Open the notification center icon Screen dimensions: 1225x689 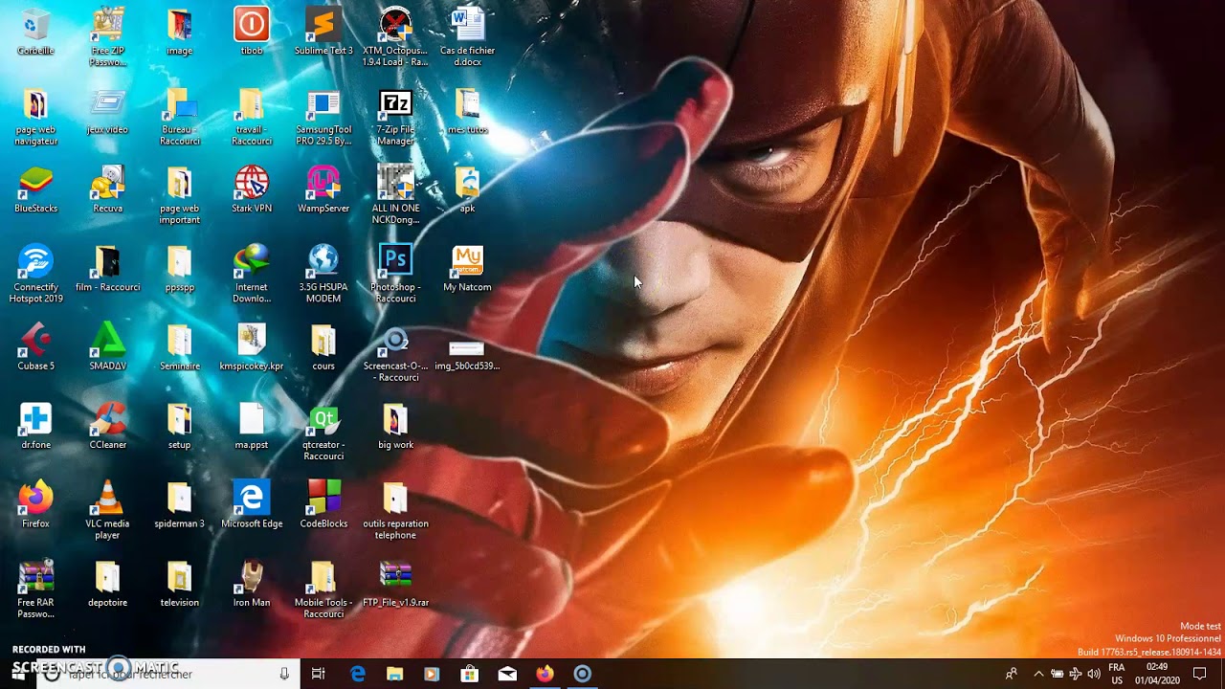(x=1200, y=674)
